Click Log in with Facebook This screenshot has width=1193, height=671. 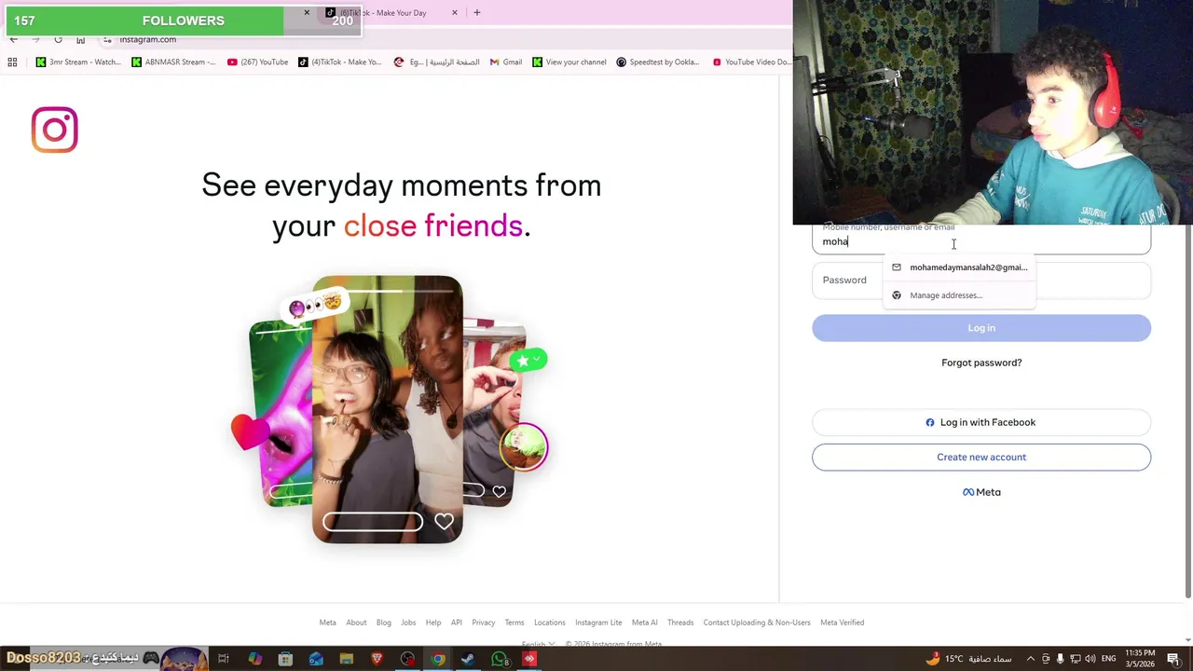click(x=981, y=422)
